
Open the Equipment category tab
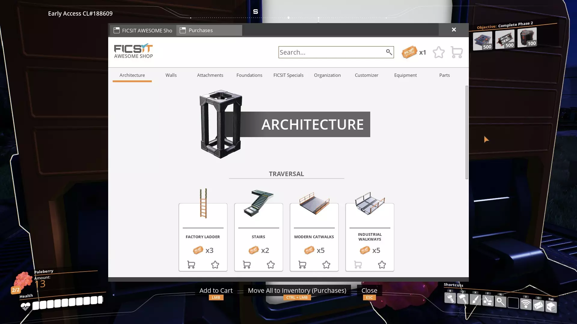[405, 75]
